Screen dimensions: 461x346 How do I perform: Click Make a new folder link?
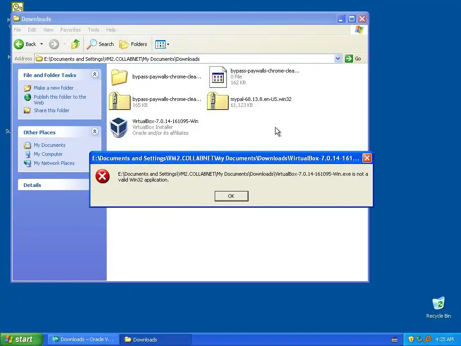54,88
